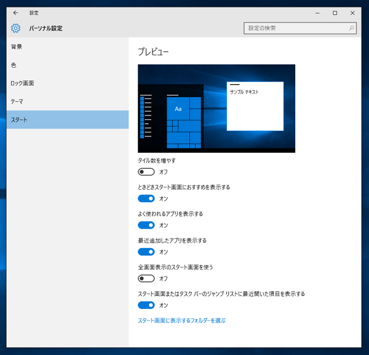Open スタート画面に表示するフォルダーを選ぶ link

(181, 321)
